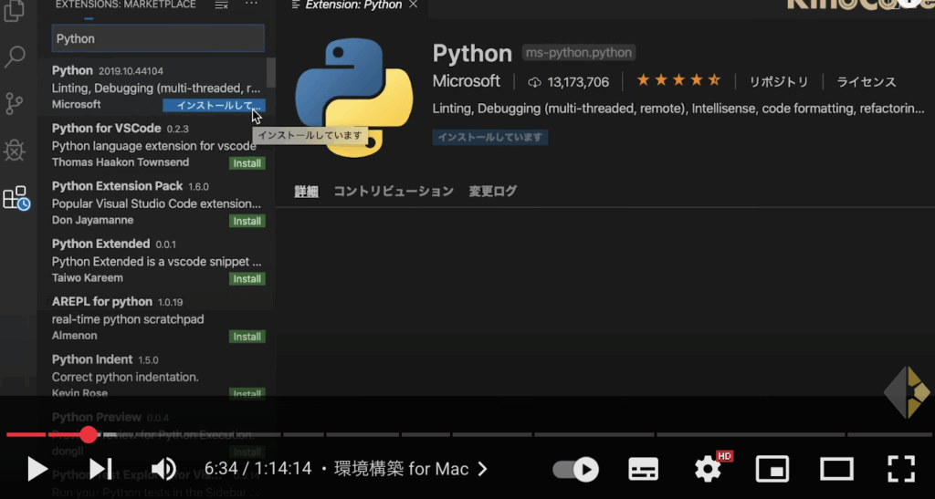
Task: Play the video
Action: (x=37, y=469)
